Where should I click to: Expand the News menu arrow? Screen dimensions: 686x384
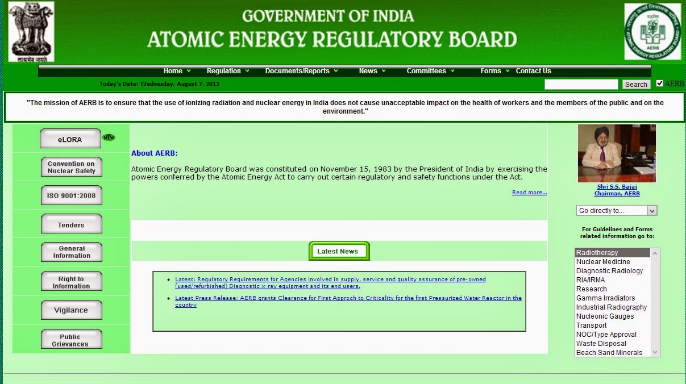[384, 71]
